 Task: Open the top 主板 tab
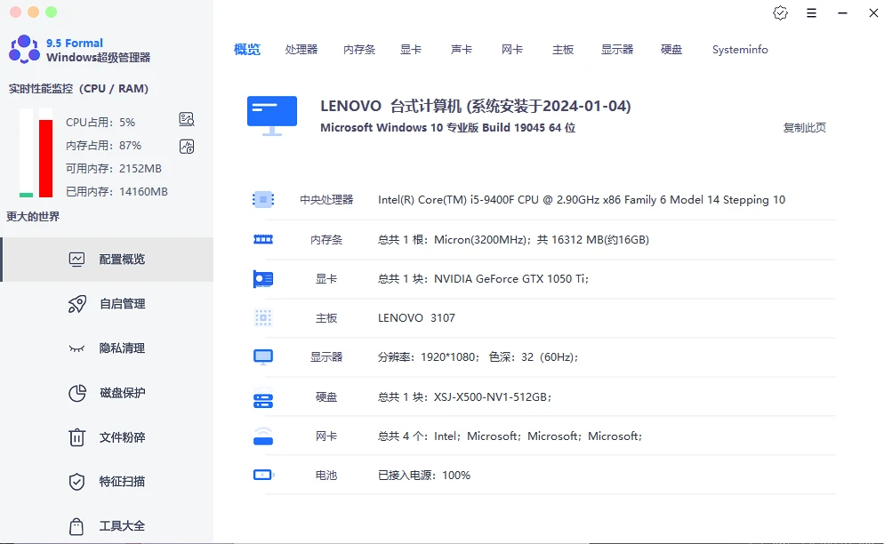pyautogui.click(x=563, y=50)
